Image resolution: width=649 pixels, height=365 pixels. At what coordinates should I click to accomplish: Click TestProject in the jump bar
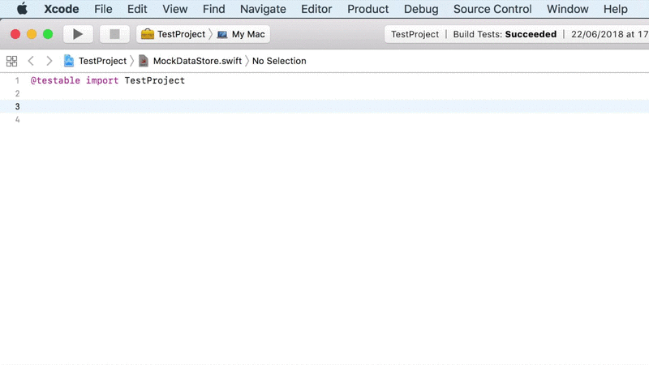pos(102,61)
